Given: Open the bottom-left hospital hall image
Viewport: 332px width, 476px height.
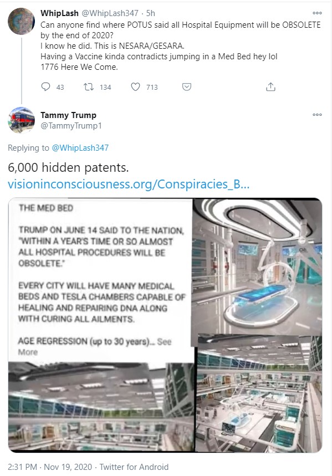Looking at the screenshot, I should pos(101,406).
